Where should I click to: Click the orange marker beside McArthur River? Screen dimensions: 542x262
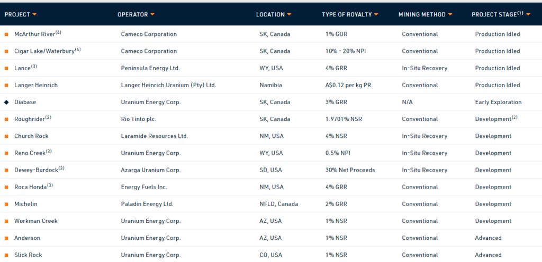6,34
